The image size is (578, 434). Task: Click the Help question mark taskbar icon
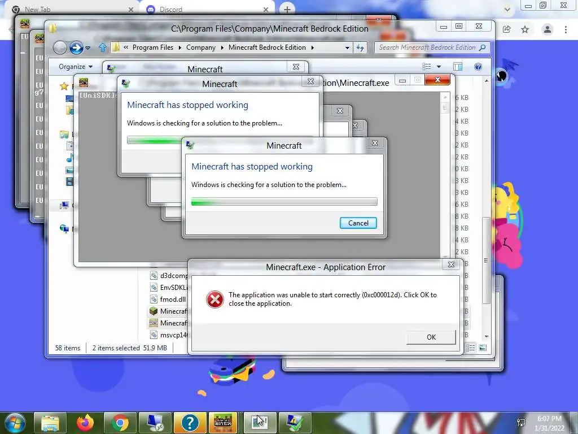coord(190,423)
